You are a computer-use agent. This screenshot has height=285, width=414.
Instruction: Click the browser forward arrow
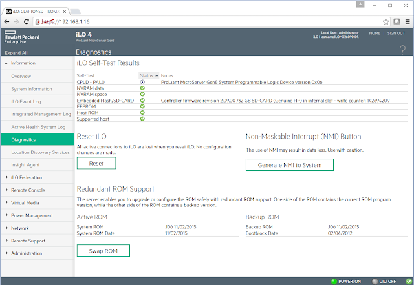pos(16,21)
